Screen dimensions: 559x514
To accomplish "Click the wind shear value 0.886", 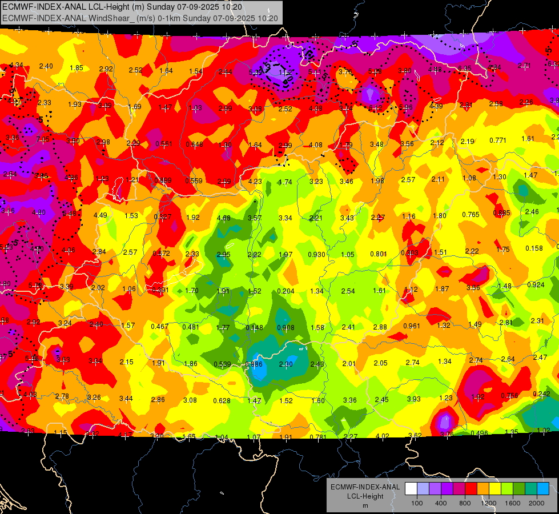I will tap(254, 364).
